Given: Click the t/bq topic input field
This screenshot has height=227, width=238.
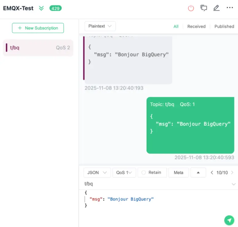Looking at the screenshot, I should pyautogui.click(x=154, y=184).
